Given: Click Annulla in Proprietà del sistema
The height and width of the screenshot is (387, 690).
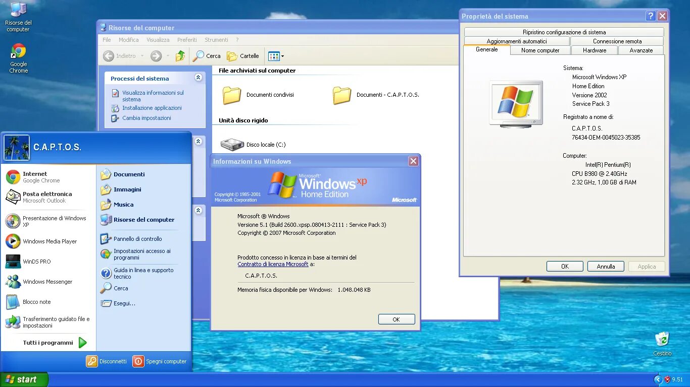Looking at the screenshot, I should (606, 267).
